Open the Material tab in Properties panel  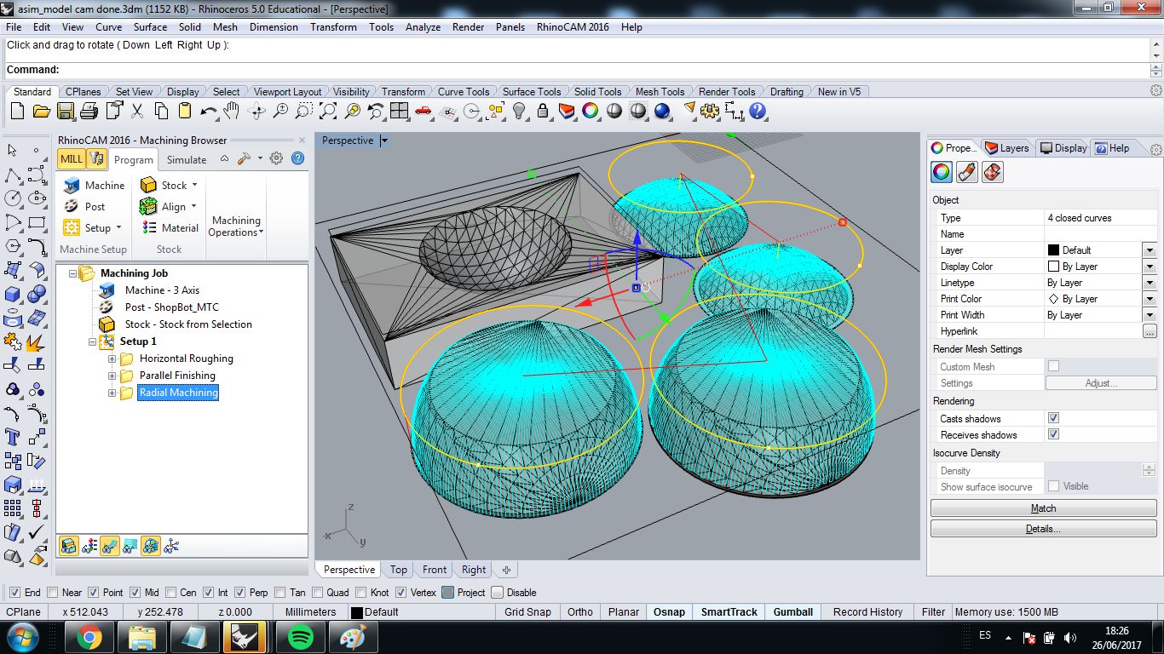tap(966, 172)
